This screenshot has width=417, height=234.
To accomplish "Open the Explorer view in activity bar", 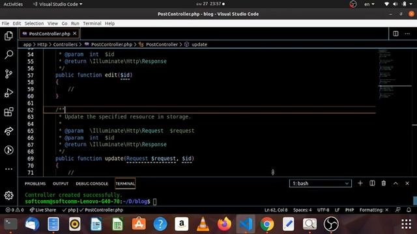I will [8, 36].
